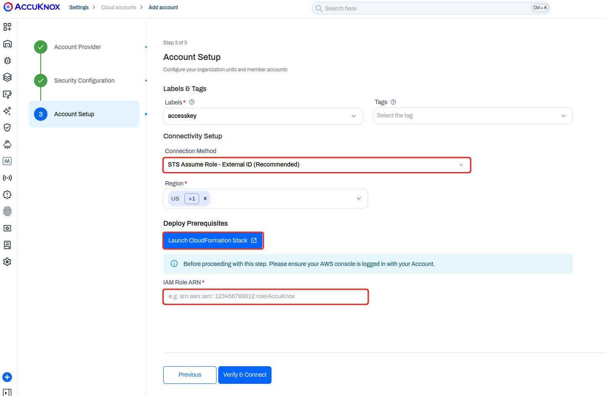Open the inventory building icon in sidebar
This screenshot has height=396, width=606.
click(7, 44)
